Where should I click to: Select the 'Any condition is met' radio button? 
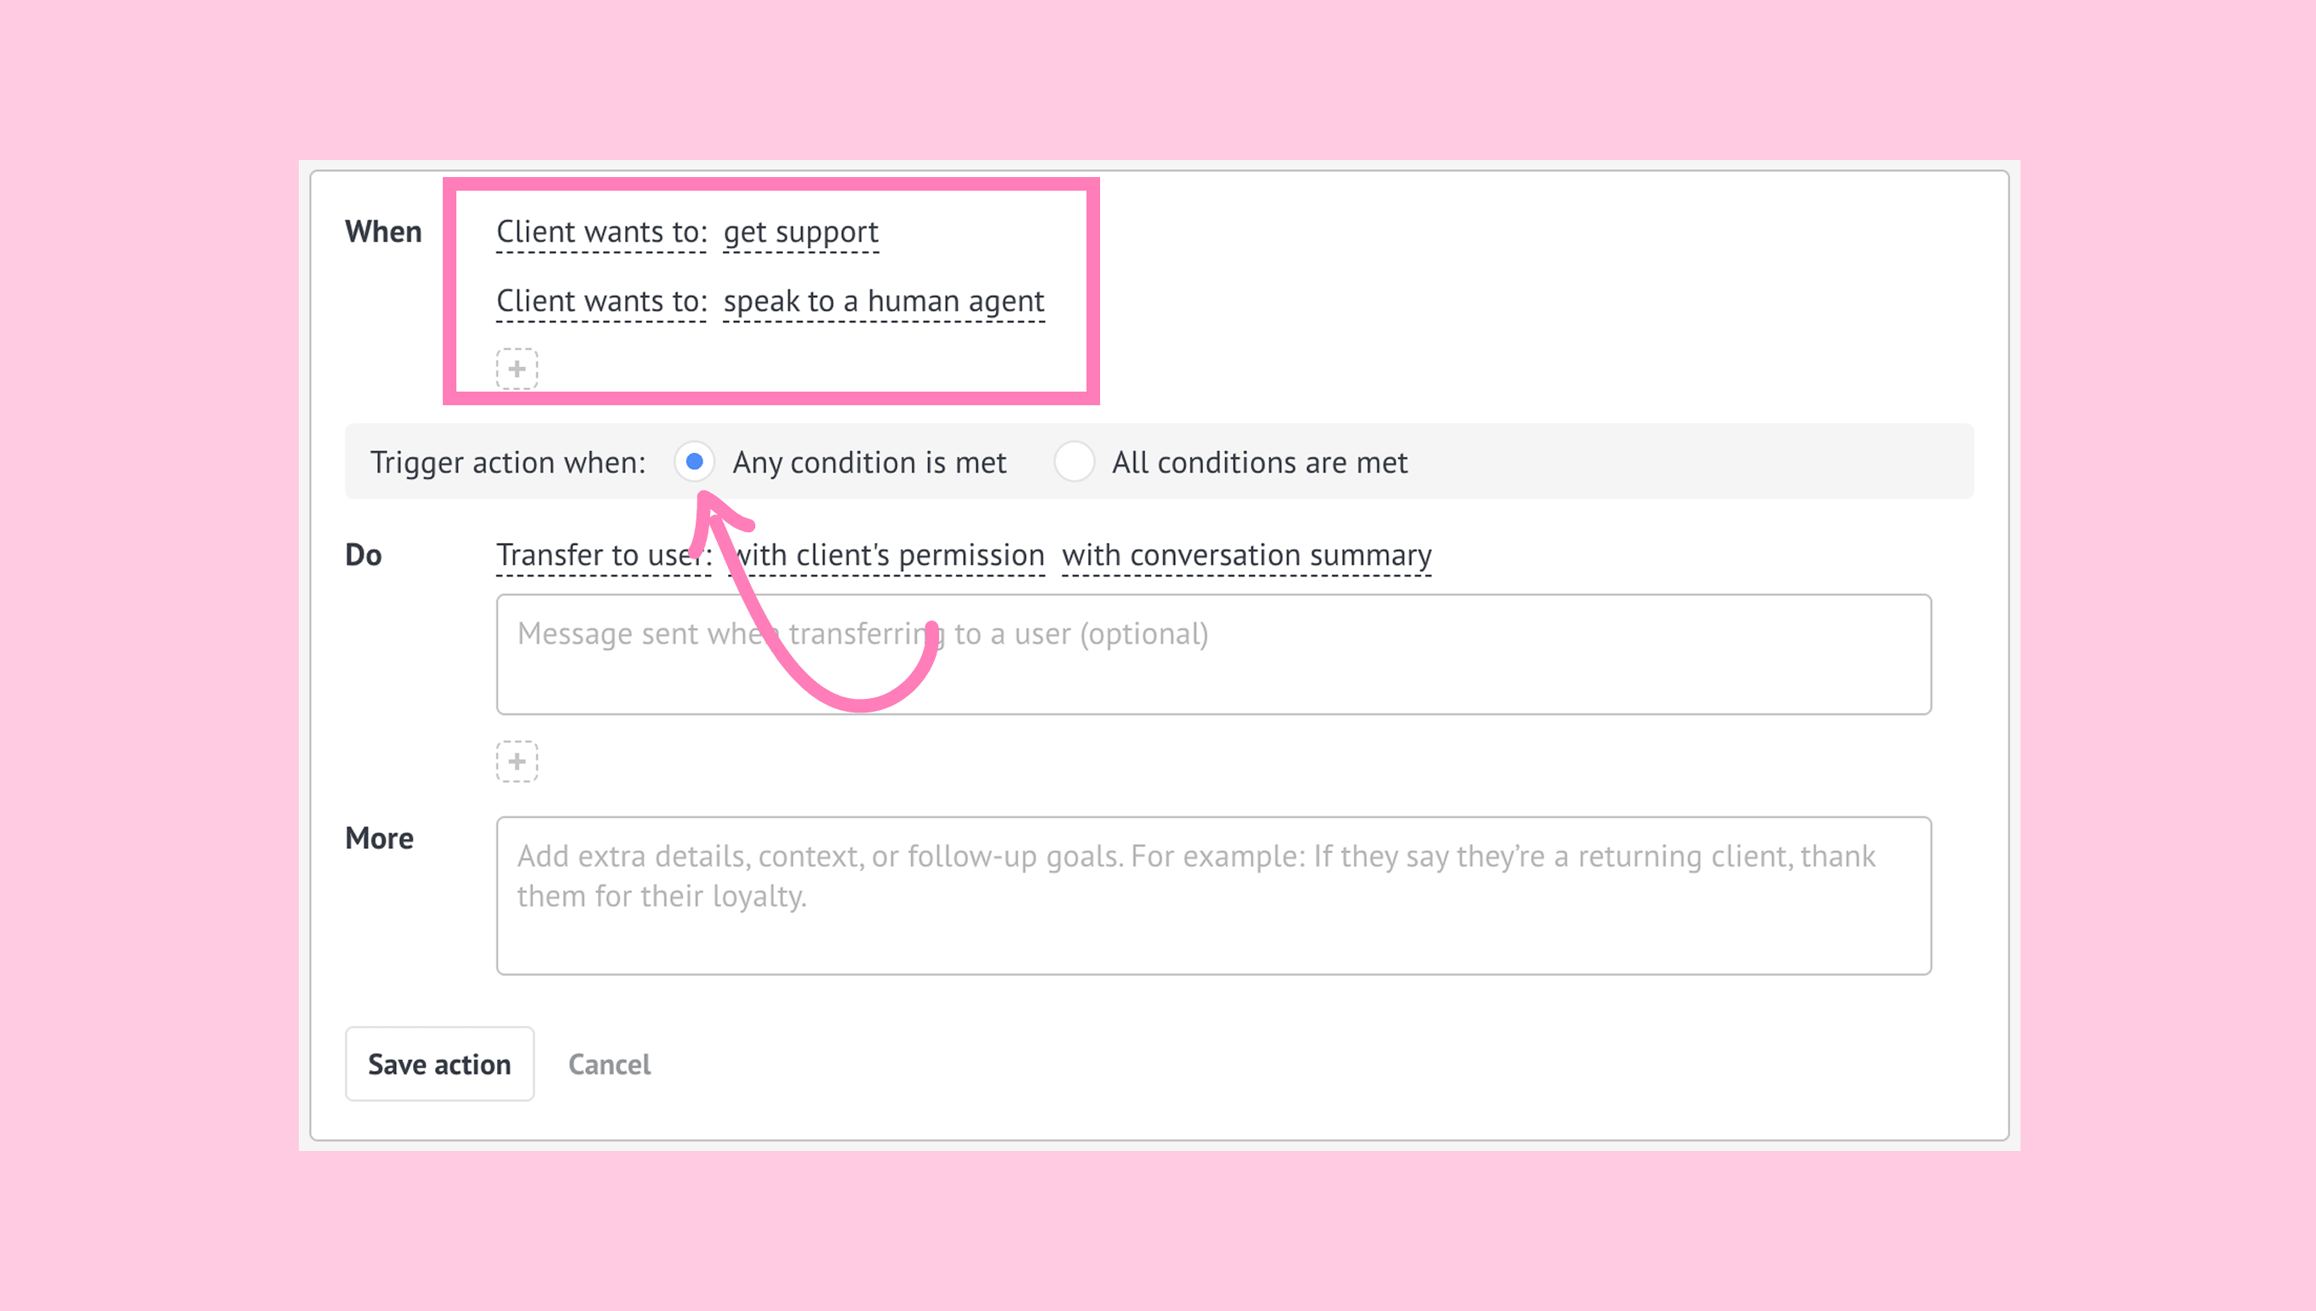pyautogui.click(x=694, y=462)
